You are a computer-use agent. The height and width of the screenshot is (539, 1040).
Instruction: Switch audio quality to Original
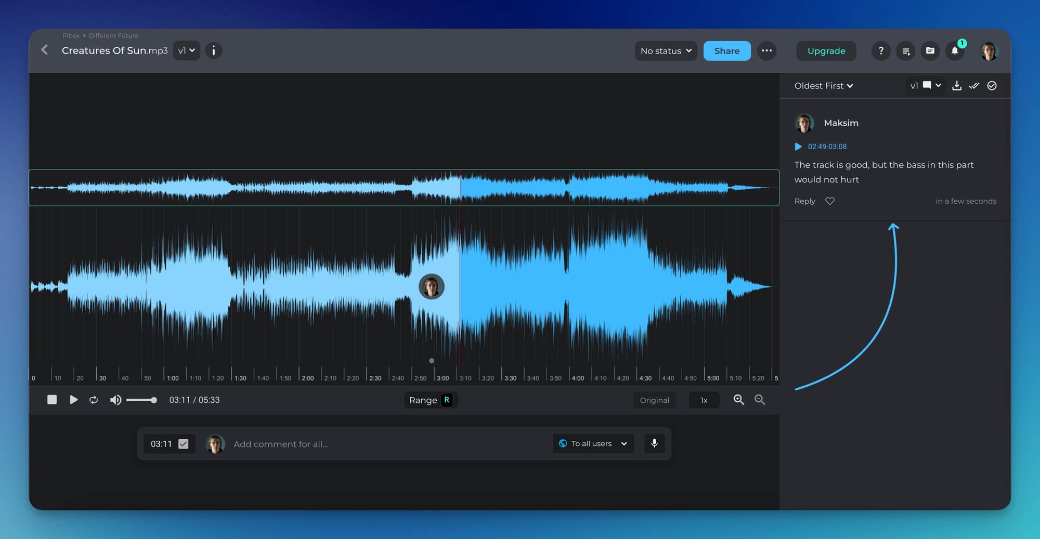click(654, 400)
